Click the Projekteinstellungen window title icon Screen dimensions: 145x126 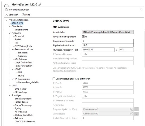(7, 9)
